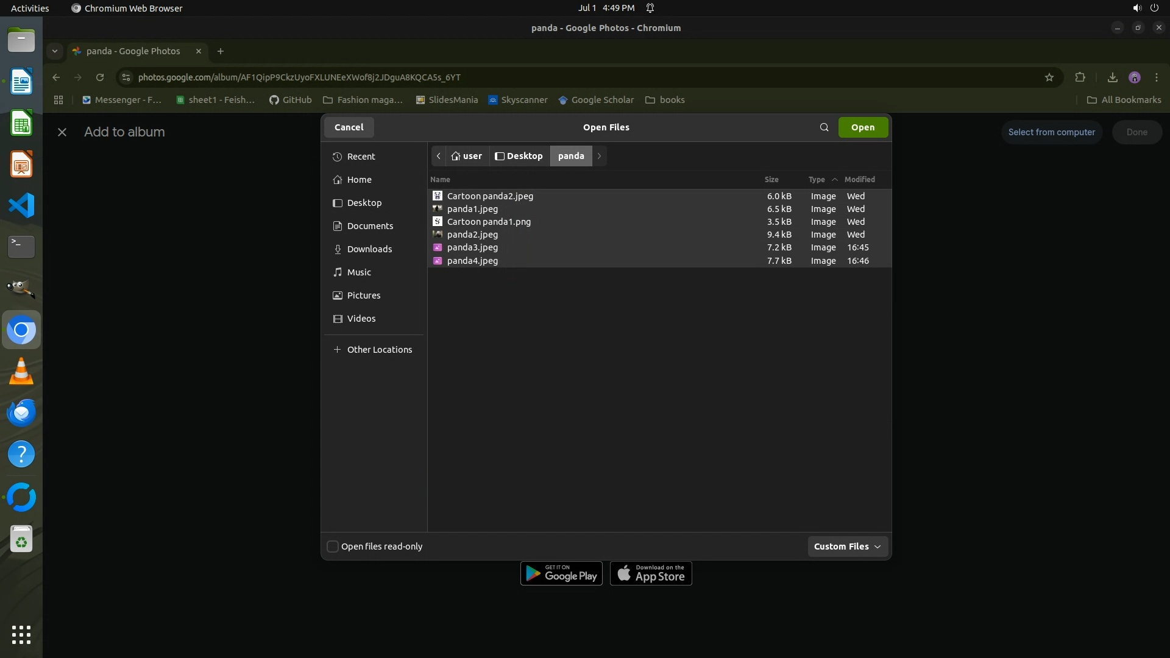The image size is (1170, 658).
Task: Click the search icon in file dialog
Action: (x=824, y=127)
